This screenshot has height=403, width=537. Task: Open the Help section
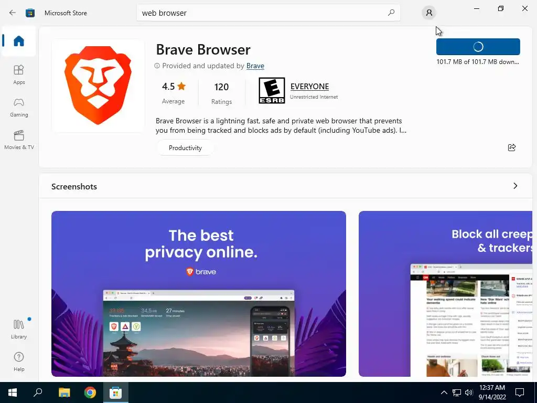pyautogui.click(x=19, y=362)
